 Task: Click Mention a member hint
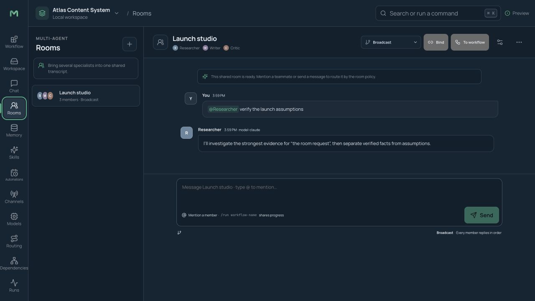coord(199,215)
